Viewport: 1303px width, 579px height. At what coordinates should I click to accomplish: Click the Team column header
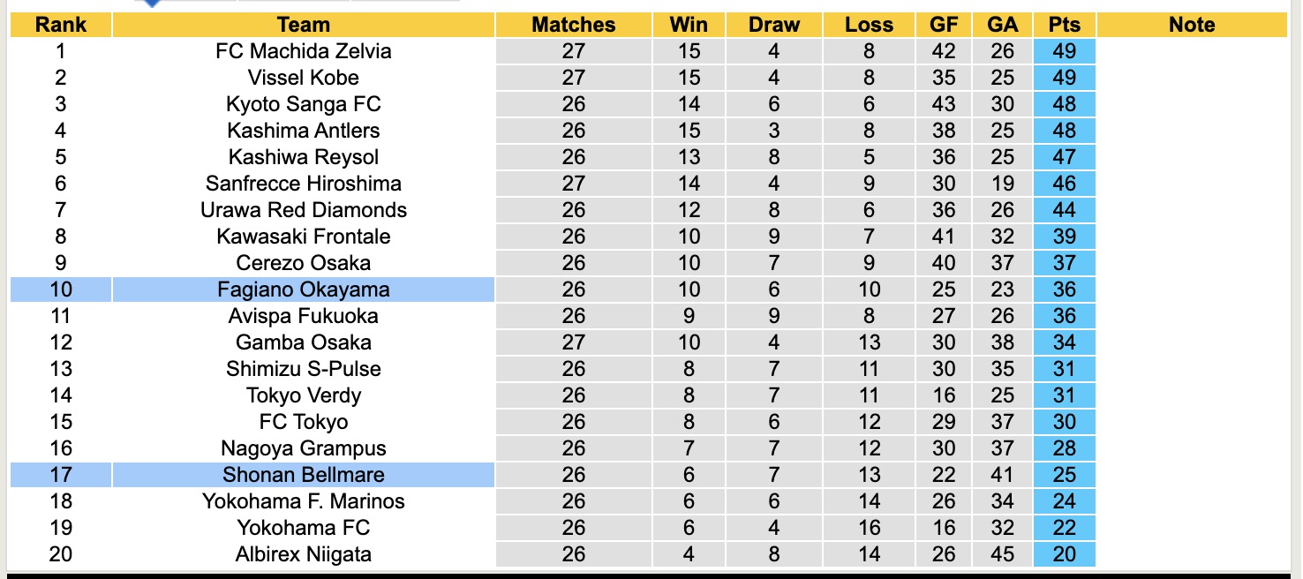(x=303, y=25)
